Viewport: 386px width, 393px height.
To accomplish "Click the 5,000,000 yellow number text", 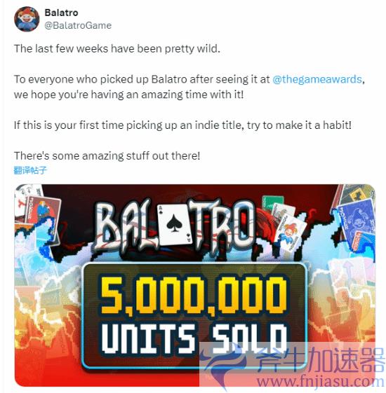I will [x=194, y=295].
